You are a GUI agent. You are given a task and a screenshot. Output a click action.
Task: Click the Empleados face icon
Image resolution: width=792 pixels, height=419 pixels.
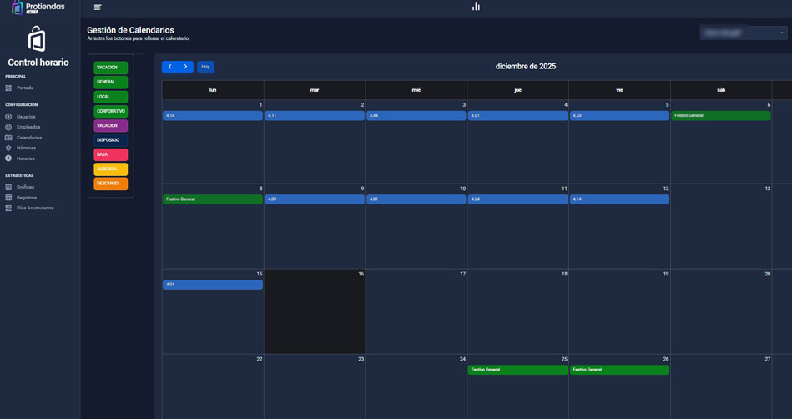[x=8, y=128]
